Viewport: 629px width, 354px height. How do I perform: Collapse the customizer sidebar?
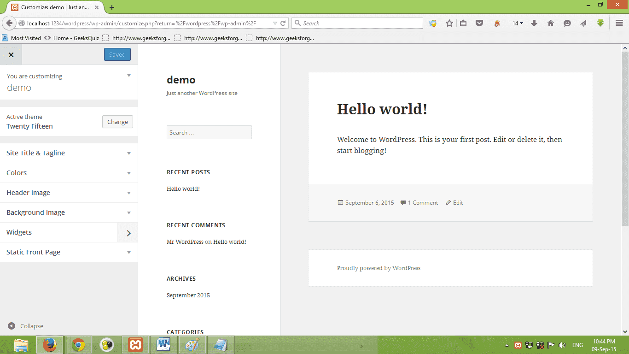(x=25, y=326)
